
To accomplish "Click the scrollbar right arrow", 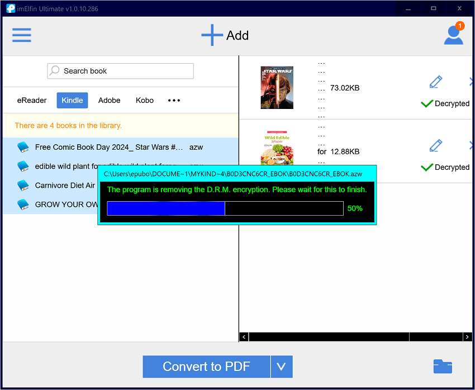I will click(x=467, y=337).
